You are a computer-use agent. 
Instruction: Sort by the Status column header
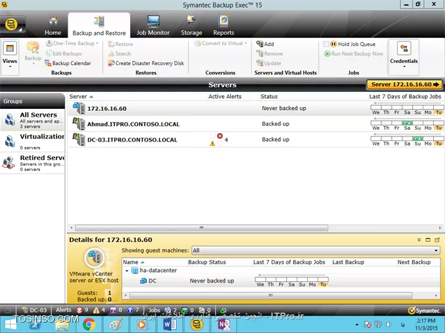click(269, 96)
